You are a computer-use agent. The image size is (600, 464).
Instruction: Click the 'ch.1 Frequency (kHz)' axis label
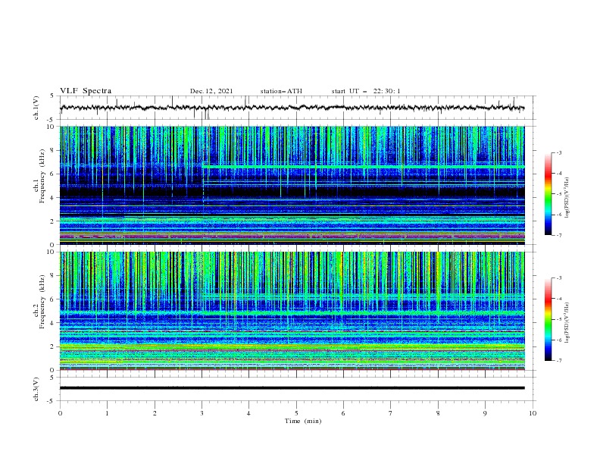(x=39, y=177)
